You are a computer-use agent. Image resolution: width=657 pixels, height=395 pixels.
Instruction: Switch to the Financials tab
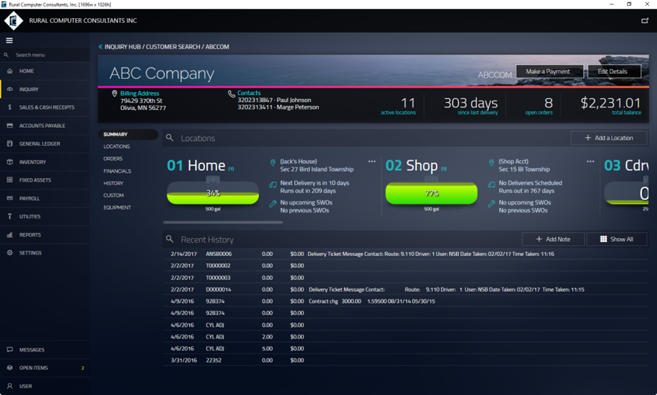[117, 171]
